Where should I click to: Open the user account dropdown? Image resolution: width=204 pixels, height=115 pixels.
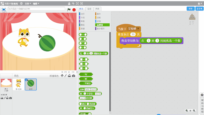tap(200, 4)
